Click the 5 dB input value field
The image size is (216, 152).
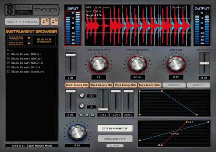coord(70,78)
